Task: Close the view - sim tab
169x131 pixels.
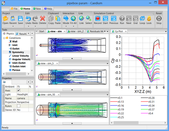Action: [65, 32]
